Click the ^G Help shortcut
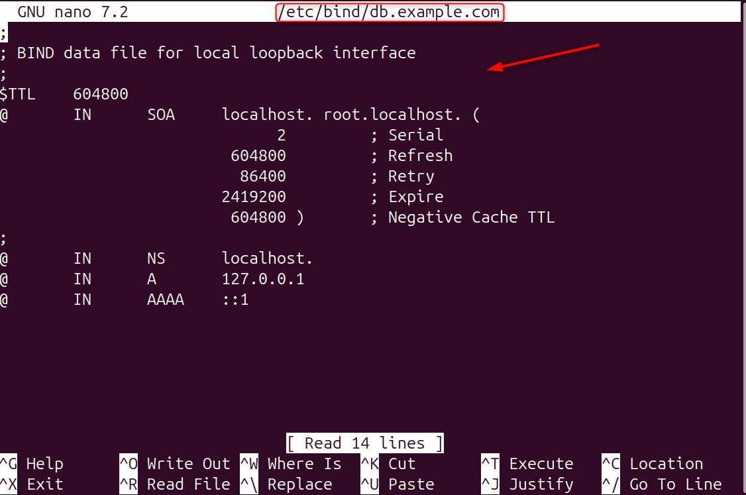Screen dimensions: 746x495 [x=32, y=464]
